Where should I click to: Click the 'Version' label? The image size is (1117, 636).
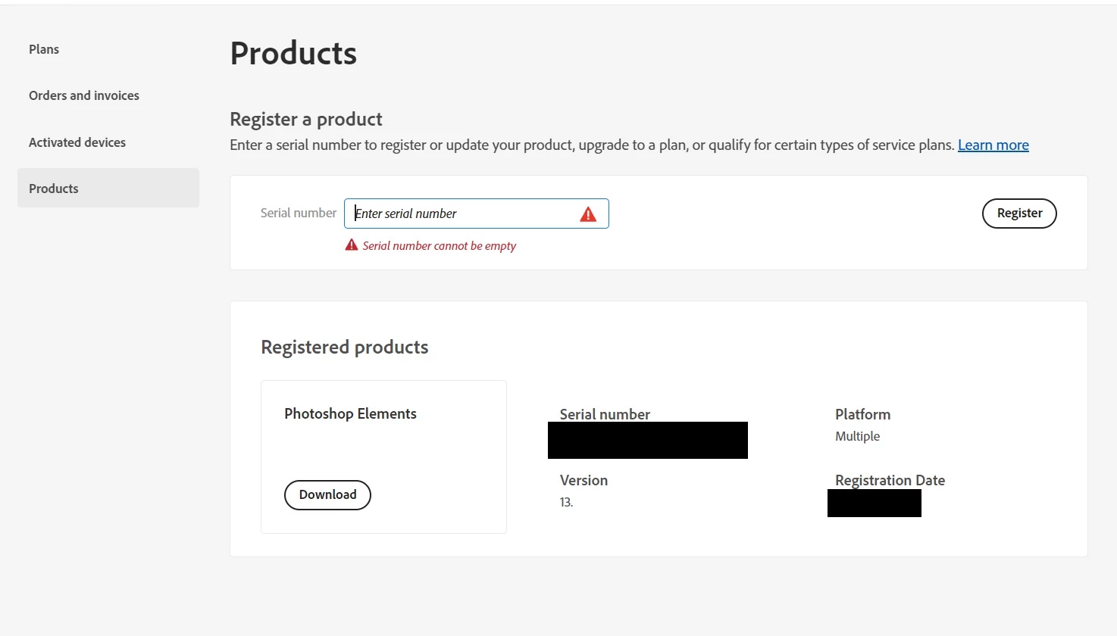[584, 480]
